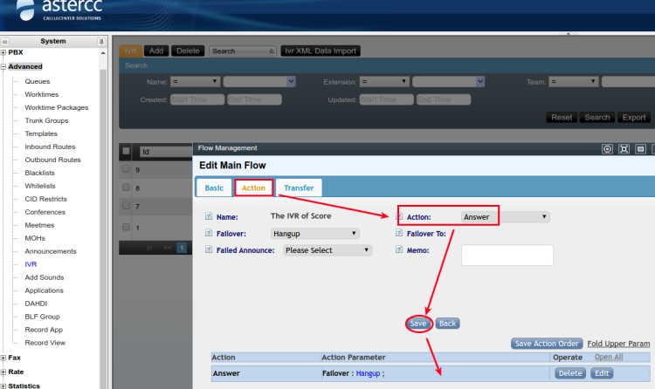
Task: Click the pin icon in System panel header
Action: pyautogui.click(x=101, y=41)
